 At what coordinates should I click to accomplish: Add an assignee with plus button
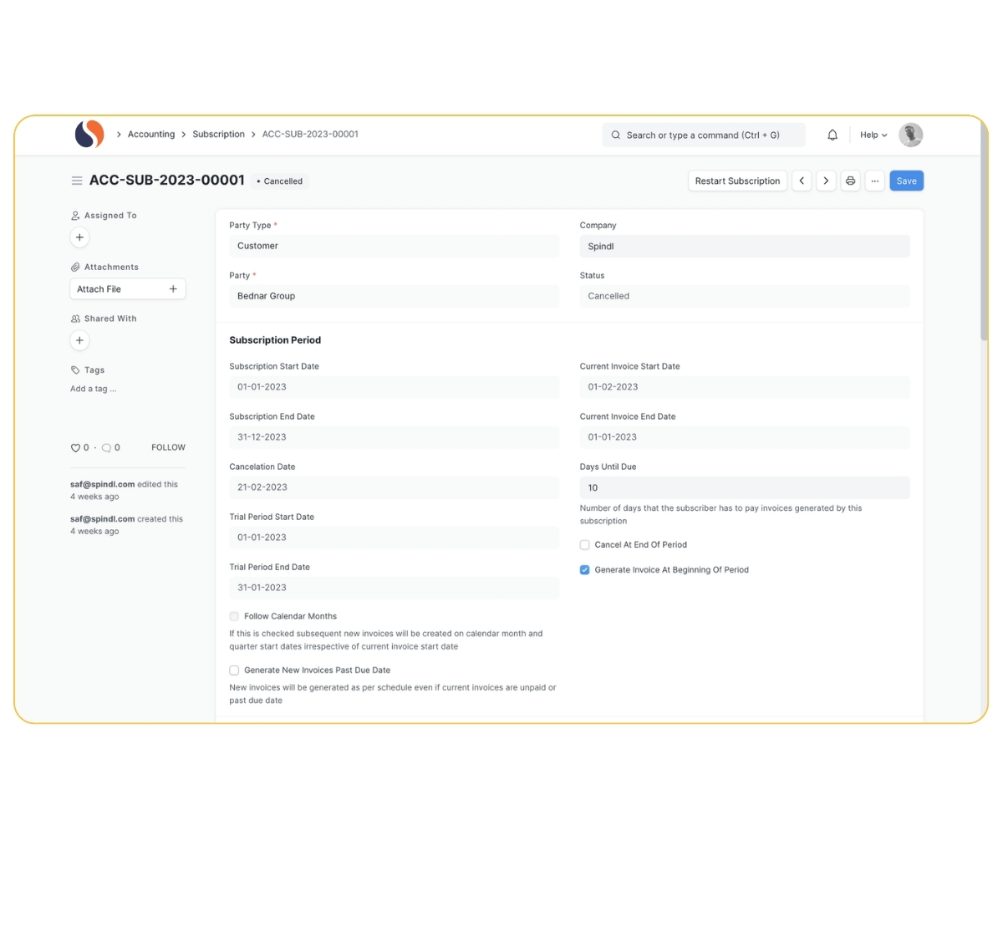tap(79, 237)
